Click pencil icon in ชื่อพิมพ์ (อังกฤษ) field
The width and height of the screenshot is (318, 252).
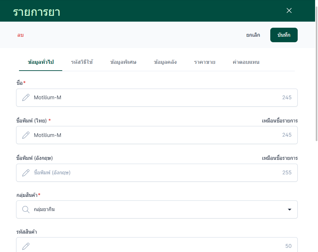tap(26, 173)
